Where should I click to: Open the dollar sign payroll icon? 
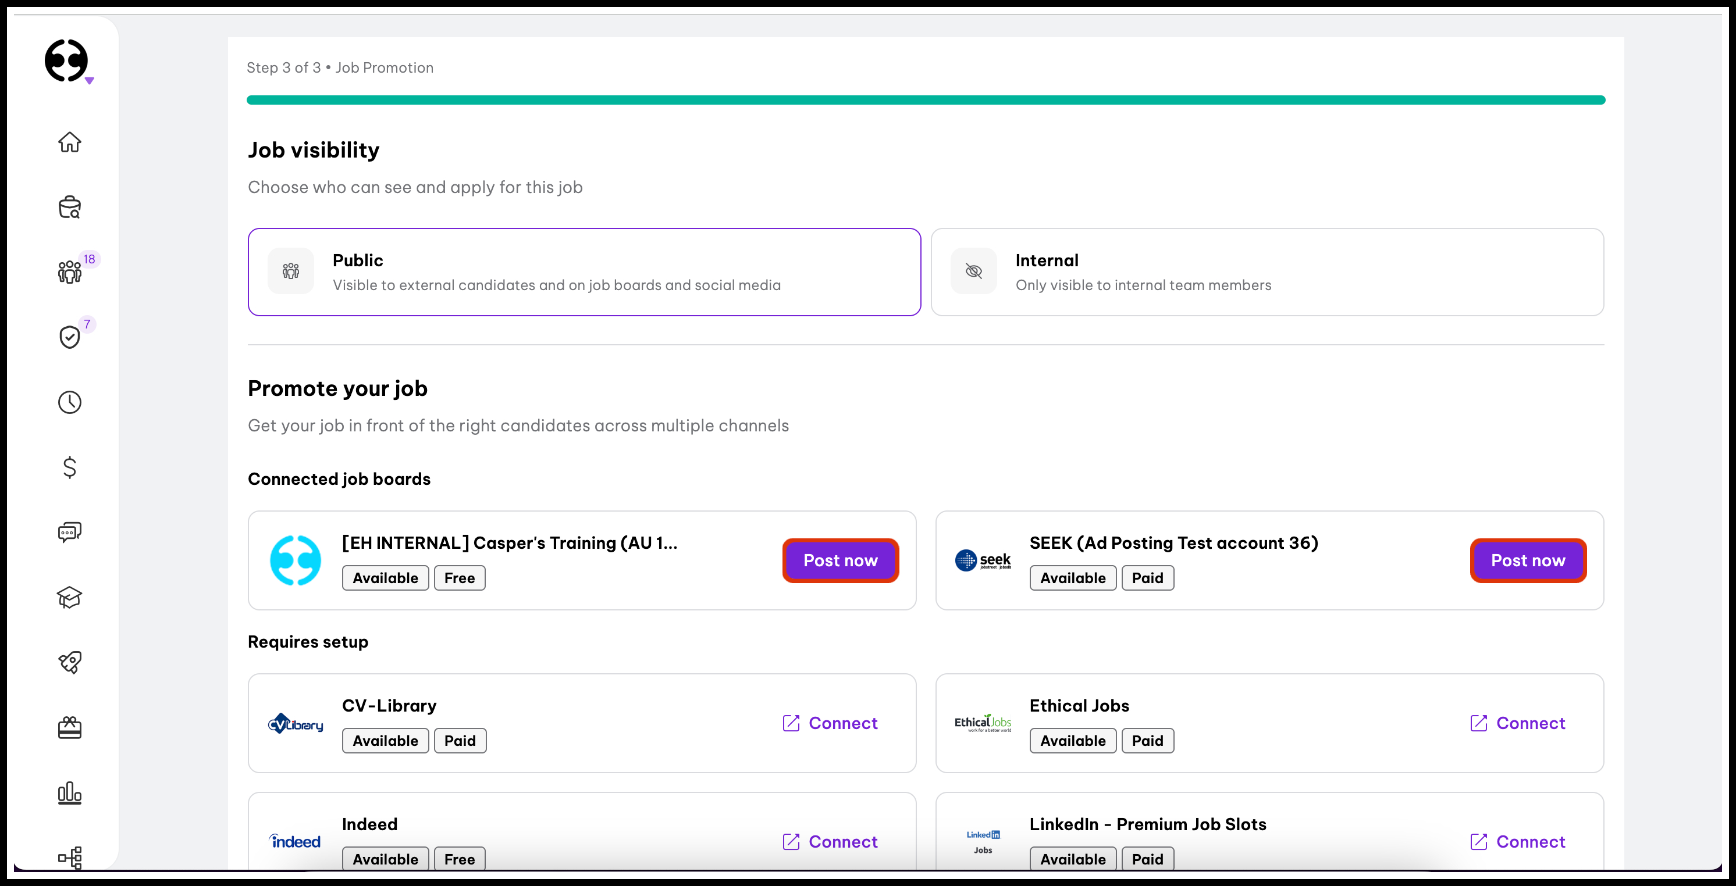pyautogui.click(x=69, y=467)
